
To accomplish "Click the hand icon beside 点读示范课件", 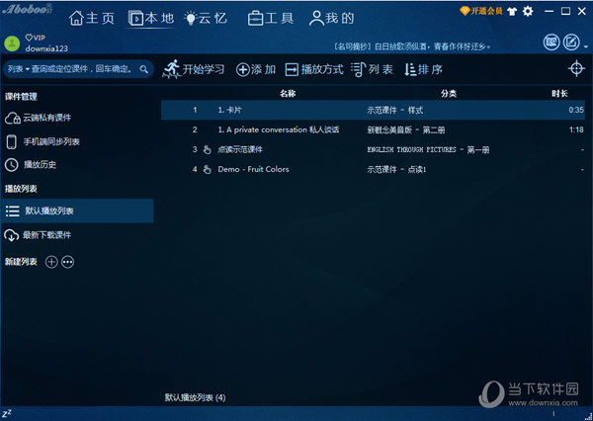I will click(207, 149).
